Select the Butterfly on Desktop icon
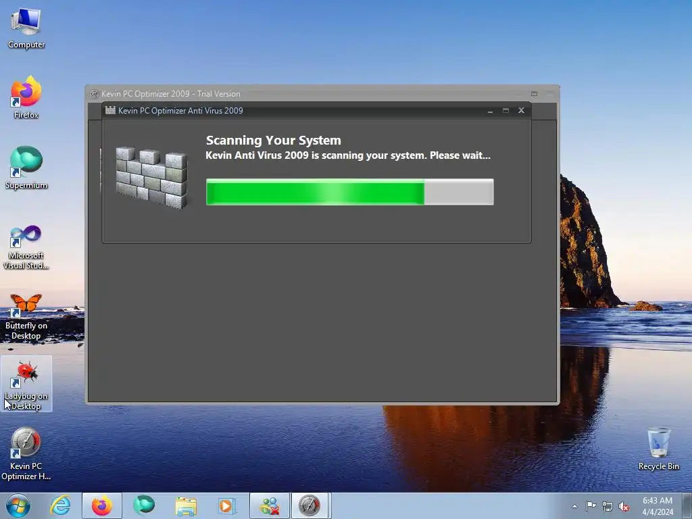This screenshot has width=692, height=519. point(26,316)
